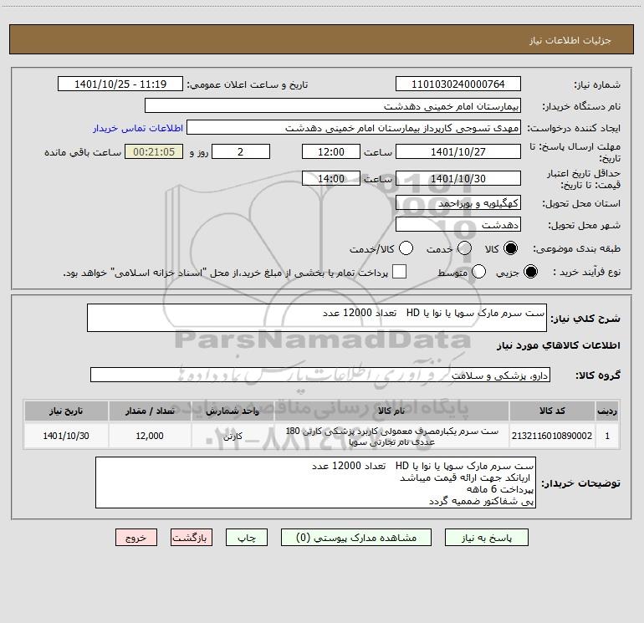
Task: Click the بازگشت back button
Action: pos(192,538)
